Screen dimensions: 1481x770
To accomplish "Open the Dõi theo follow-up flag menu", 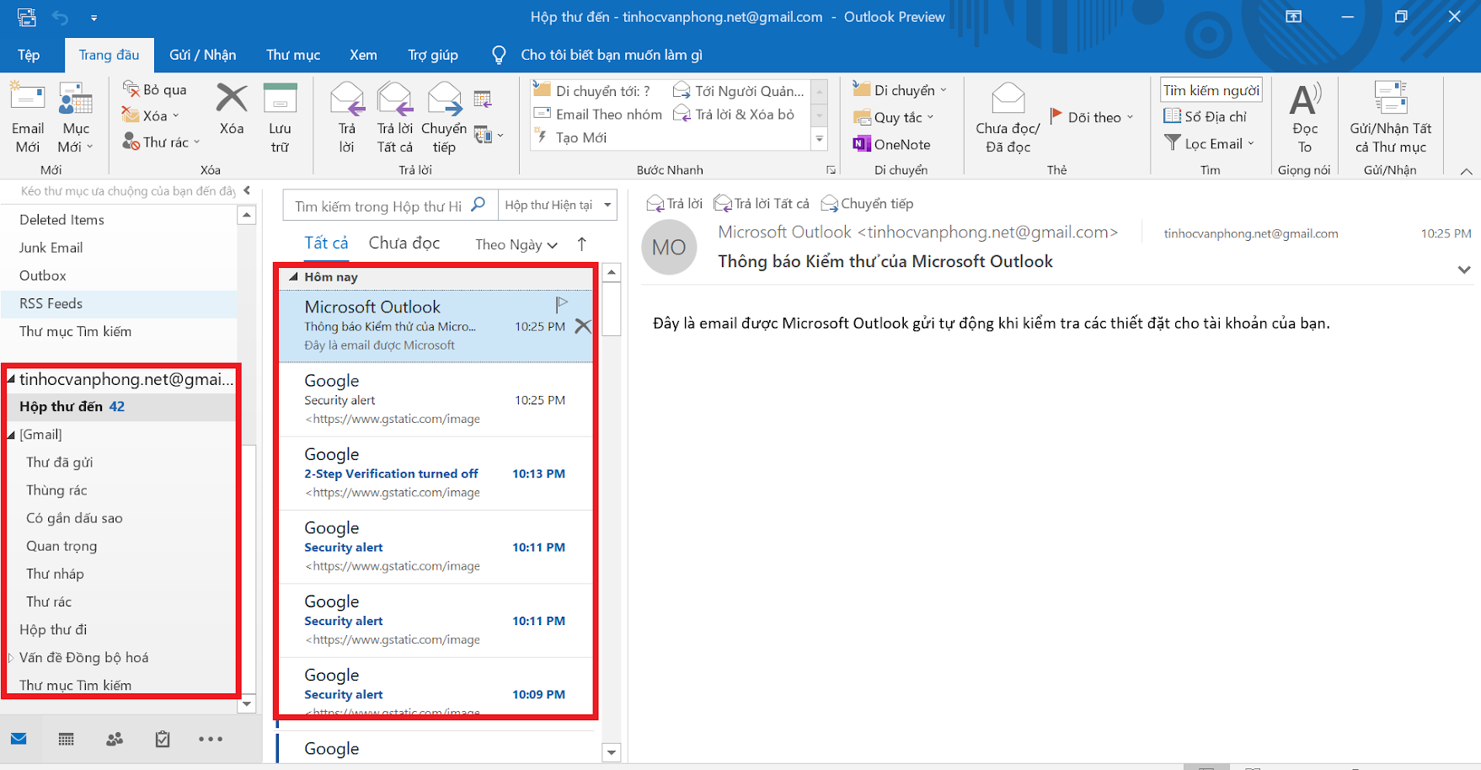I will click(1092, 117).
